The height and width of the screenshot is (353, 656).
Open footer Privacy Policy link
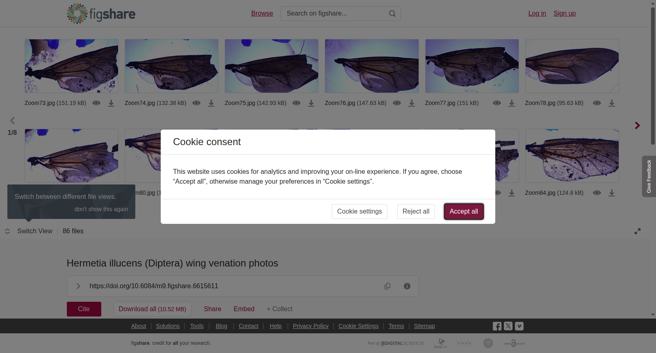pyautogui.click(x=311, y=326)
